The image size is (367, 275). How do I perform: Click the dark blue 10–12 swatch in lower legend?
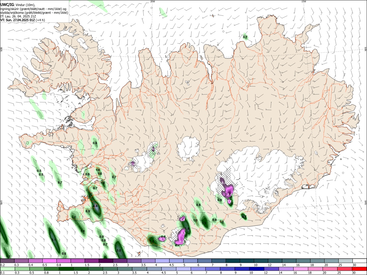tap(257, 269)
